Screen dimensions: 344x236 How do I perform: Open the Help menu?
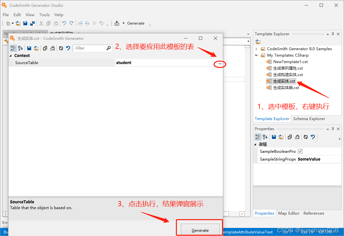[x=59, y=15]
